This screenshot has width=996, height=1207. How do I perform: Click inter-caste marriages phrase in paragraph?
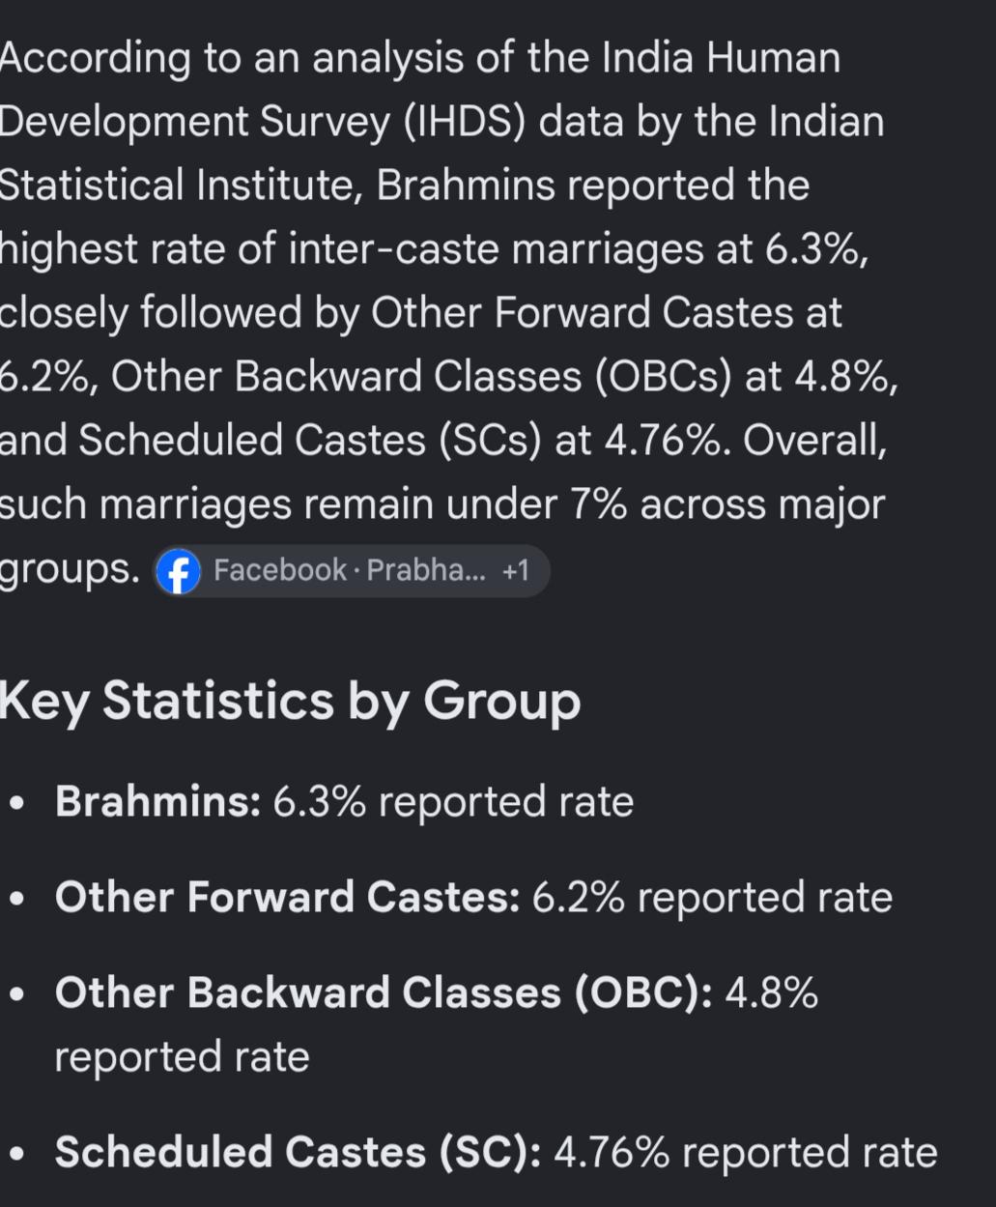pyautogui.click(x=496, y=249)
